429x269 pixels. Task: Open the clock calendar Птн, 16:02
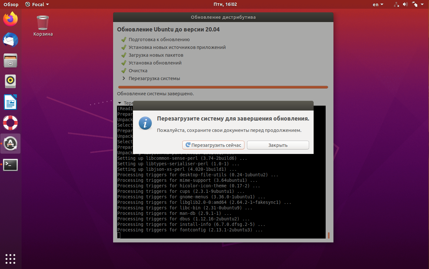225,5
